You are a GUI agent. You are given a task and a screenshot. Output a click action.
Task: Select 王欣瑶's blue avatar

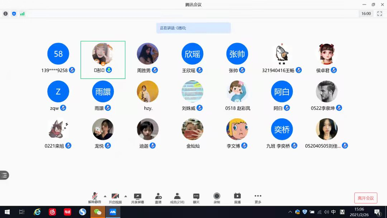pyautogui.click(x=192, y=54)
